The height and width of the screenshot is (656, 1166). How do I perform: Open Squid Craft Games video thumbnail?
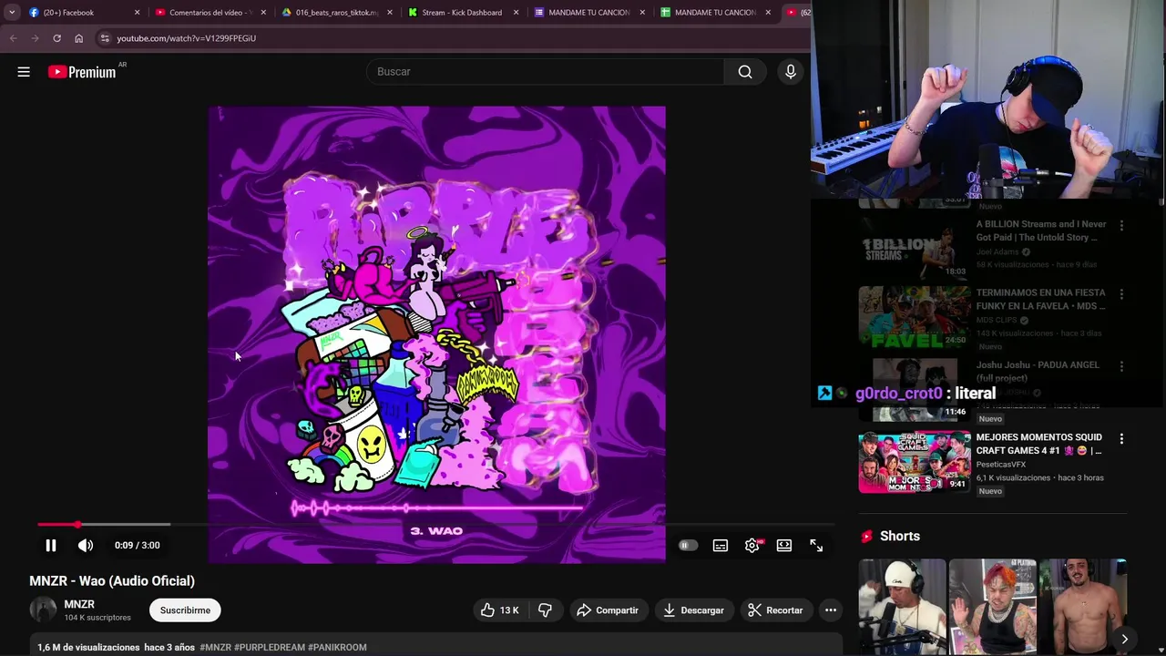pos(915,462)
